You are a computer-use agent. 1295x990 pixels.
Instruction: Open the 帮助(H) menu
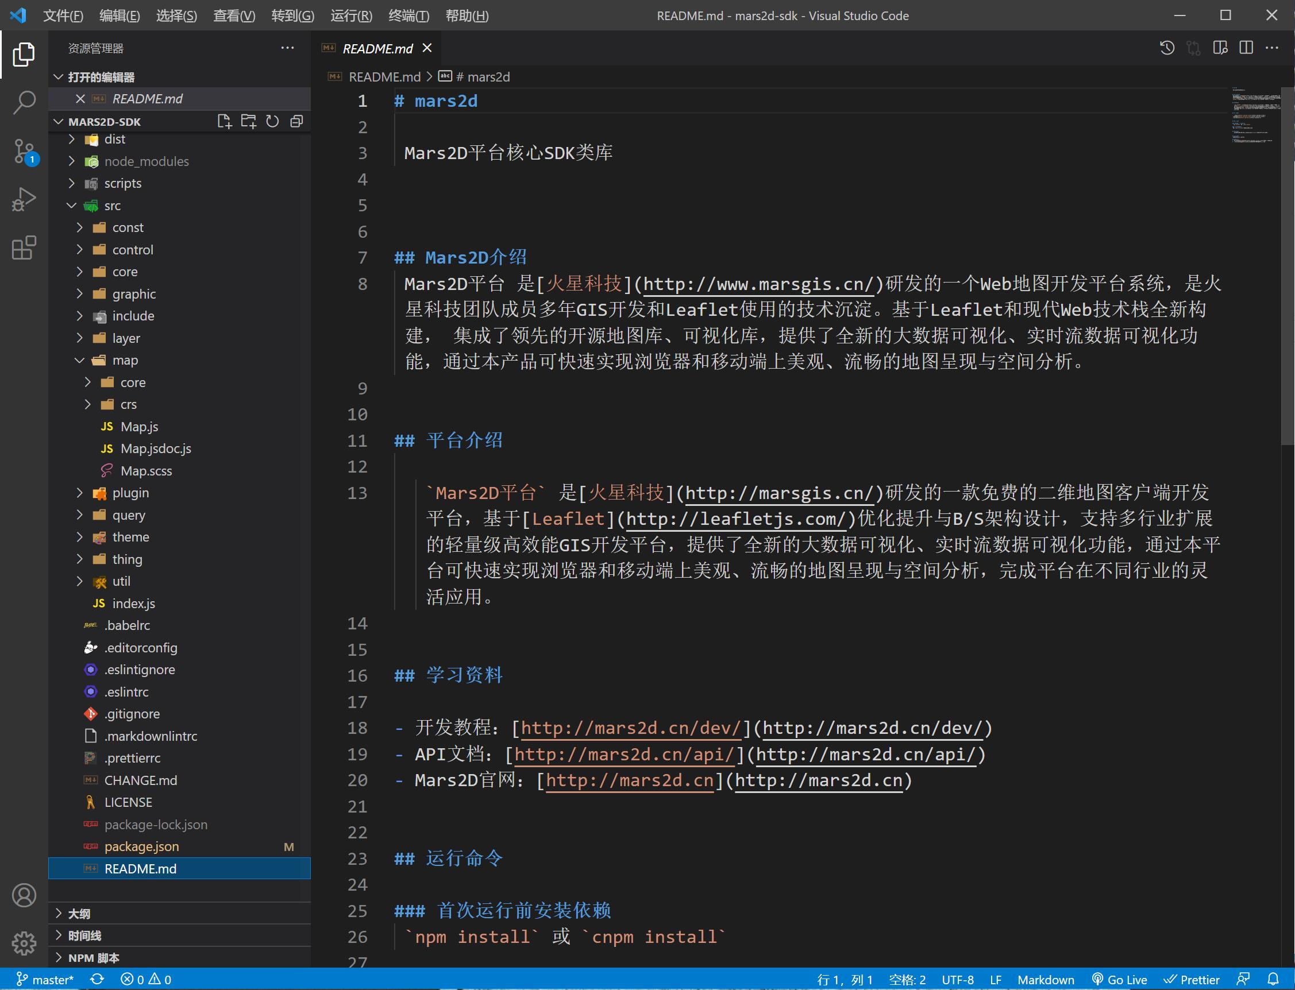(x=467, y=16)
